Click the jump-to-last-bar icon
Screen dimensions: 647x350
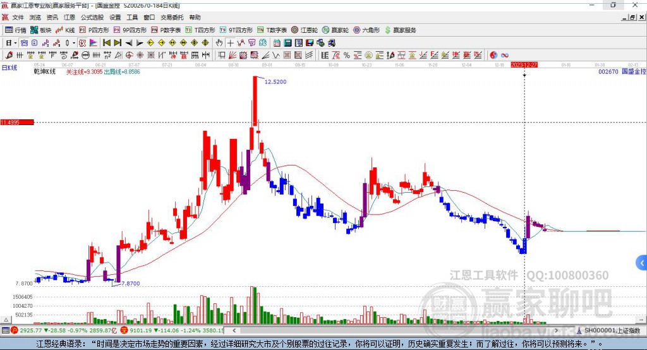tap(118, 43)
